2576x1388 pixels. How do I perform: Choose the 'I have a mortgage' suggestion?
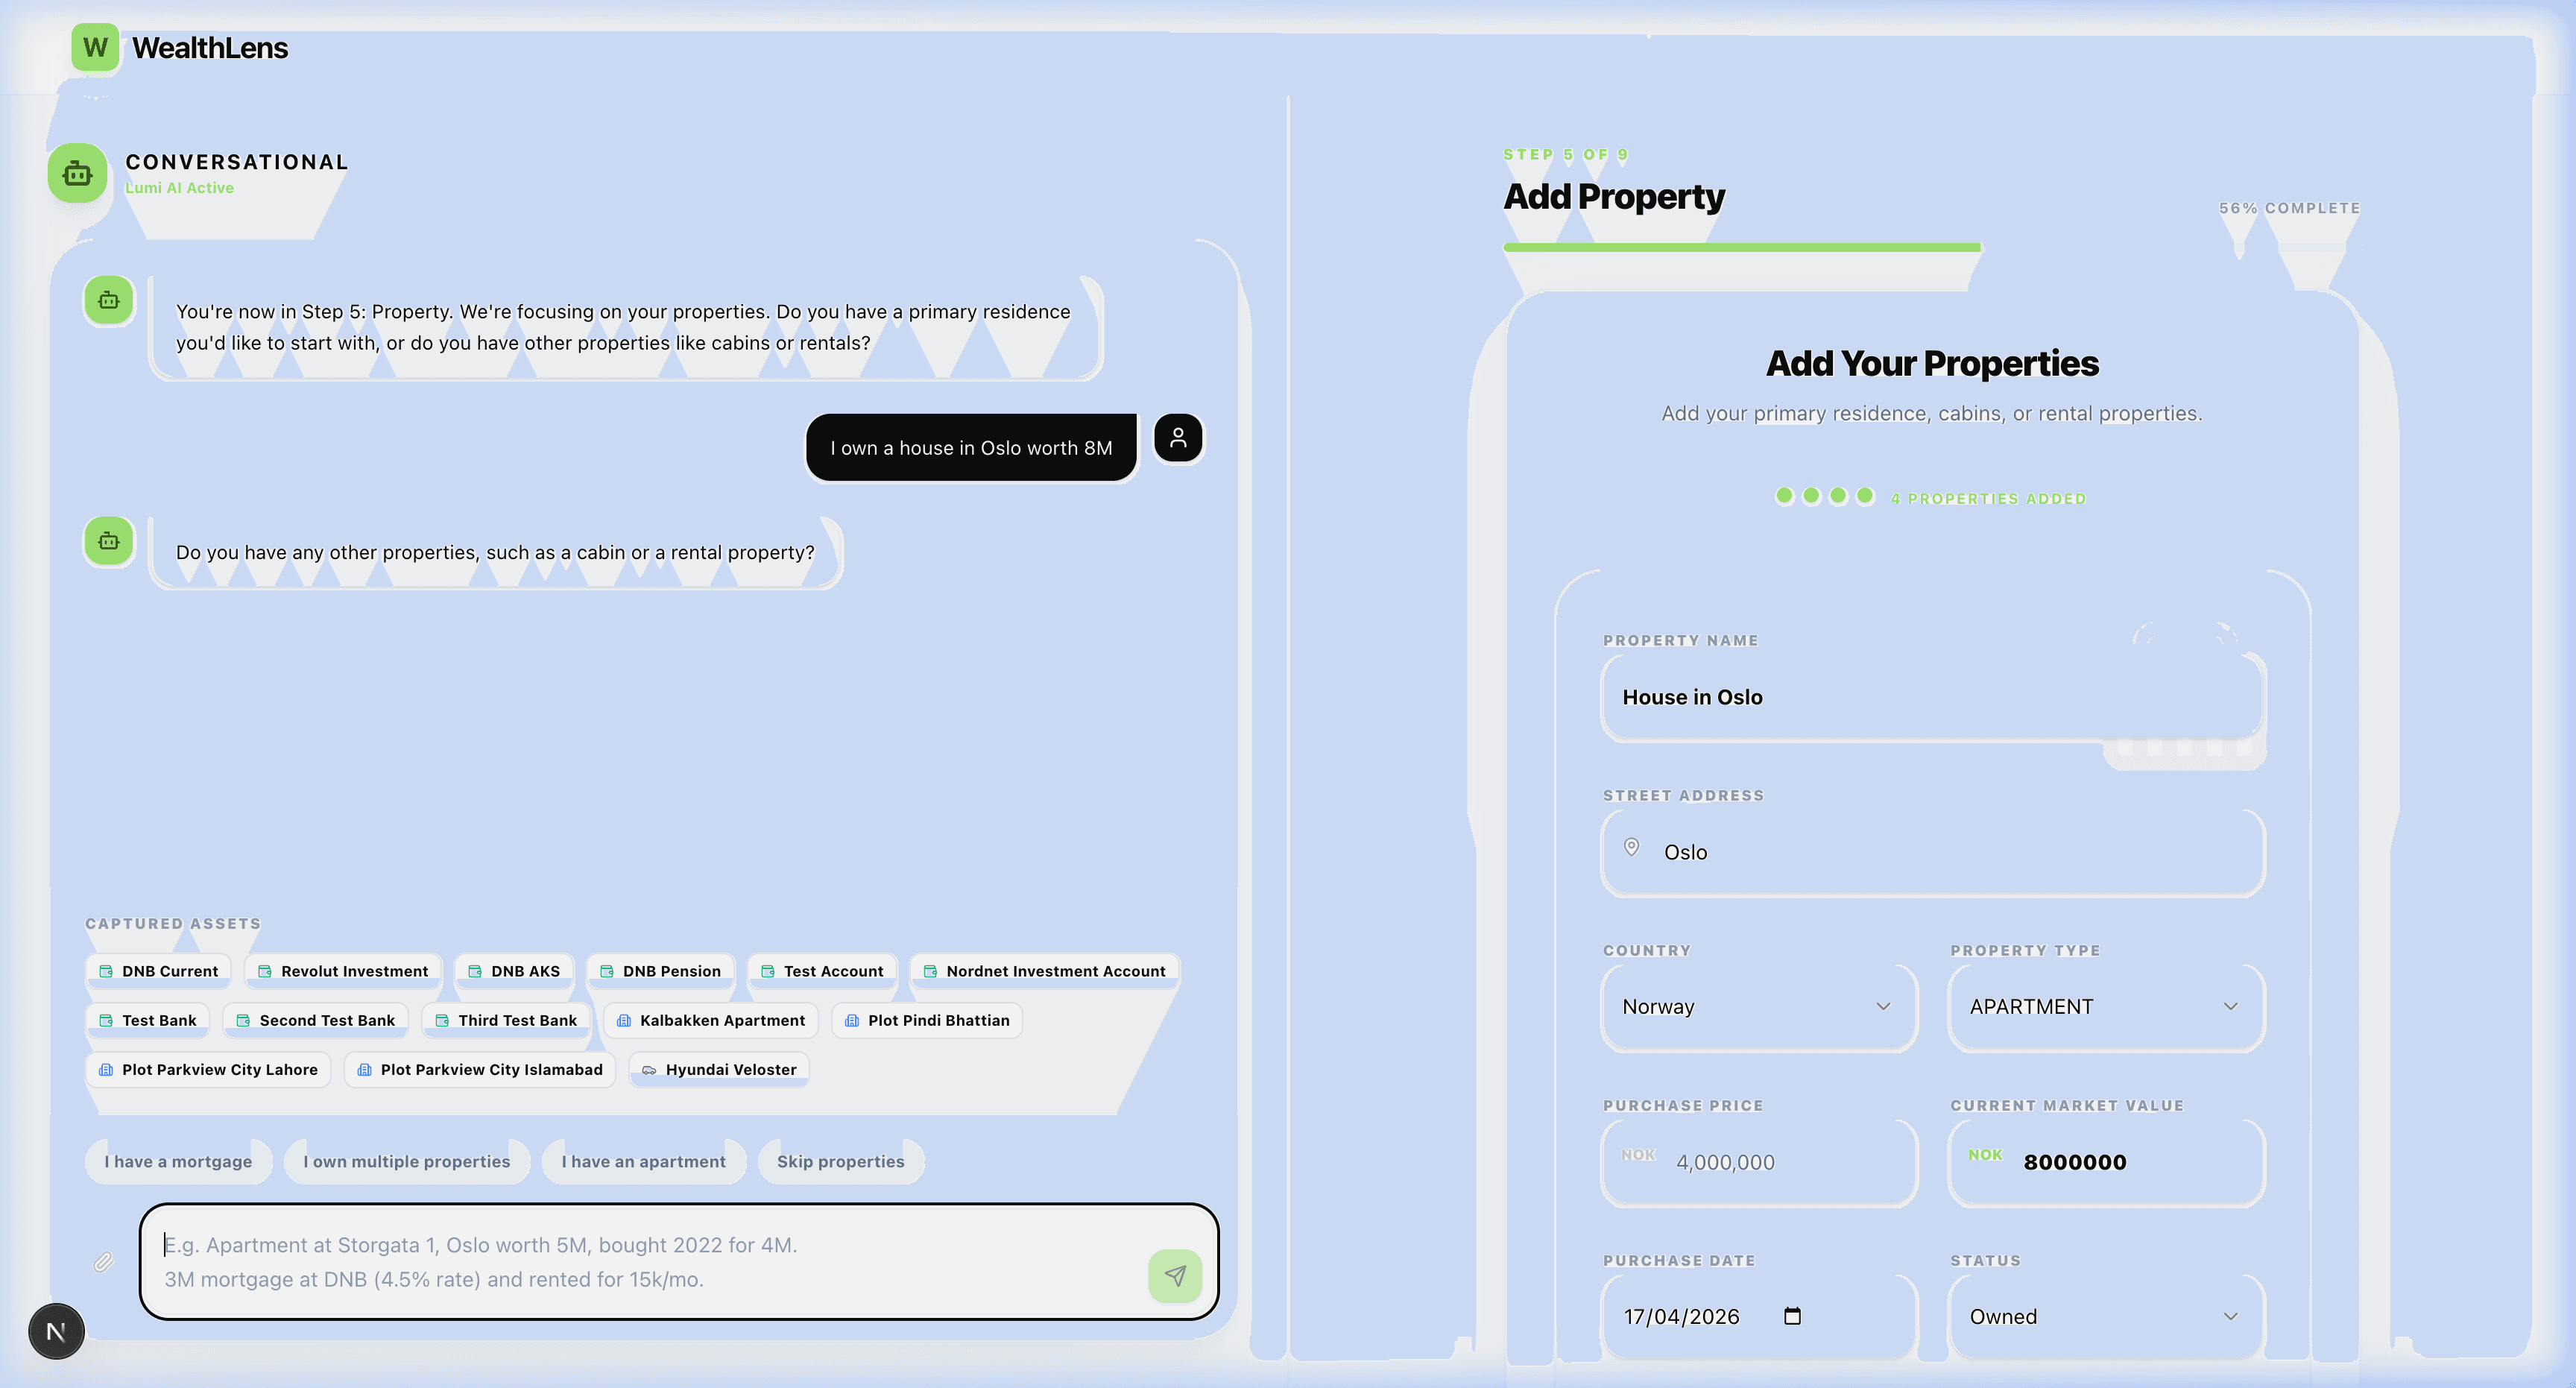(x=178, y=1161)
